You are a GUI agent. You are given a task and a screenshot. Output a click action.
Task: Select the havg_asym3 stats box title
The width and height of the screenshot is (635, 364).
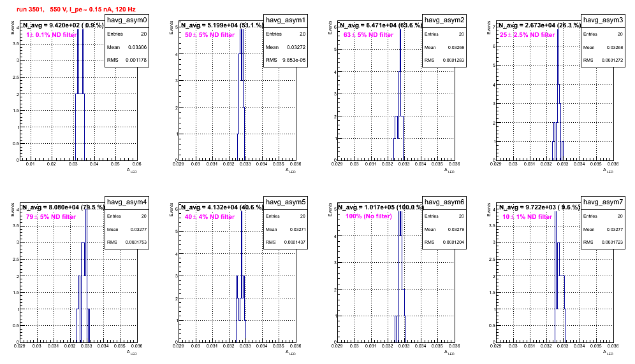coord(603,20)
